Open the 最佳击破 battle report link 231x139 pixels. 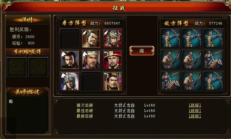pos(195,111)
